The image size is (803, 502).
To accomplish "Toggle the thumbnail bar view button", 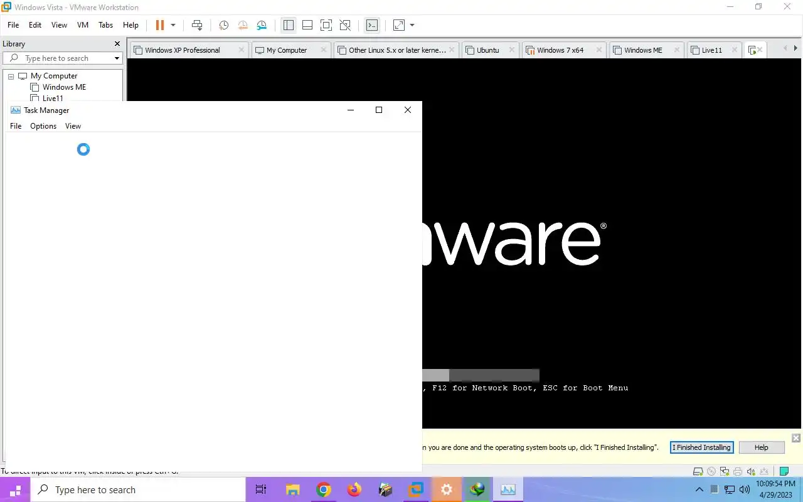I will pos(307,25).
